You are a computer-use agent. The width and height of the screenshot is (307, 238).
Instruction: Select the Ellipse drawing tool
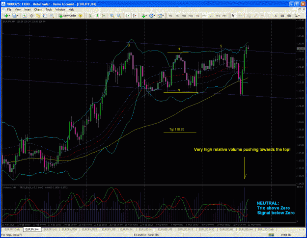tap(289, 16)
